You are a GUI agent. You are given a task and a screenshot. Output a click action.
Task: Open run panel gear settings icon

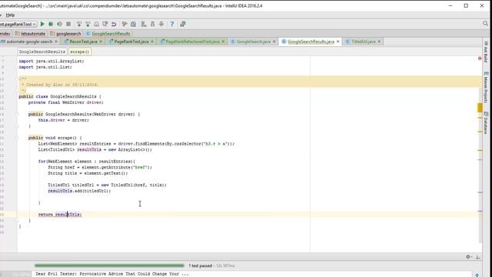(x=468, y=256)
